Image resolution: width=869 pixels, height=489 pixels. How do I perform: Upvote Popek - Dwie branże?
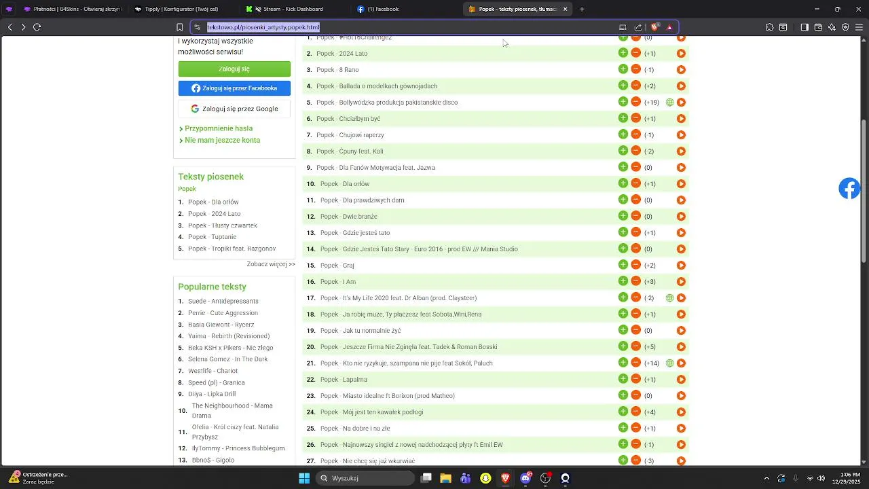click(623, 216)
